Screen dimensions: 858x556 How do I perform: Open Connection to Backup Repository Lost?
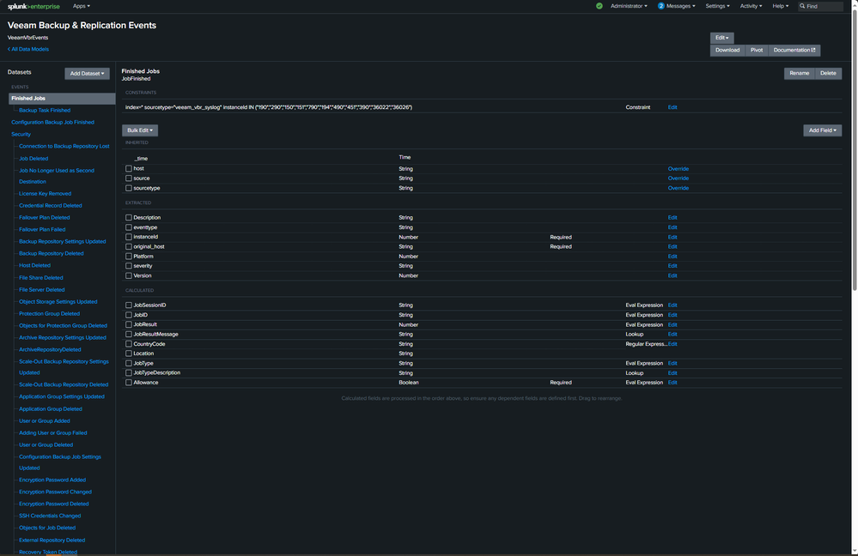pyautogui.click(x=64, y=147)
